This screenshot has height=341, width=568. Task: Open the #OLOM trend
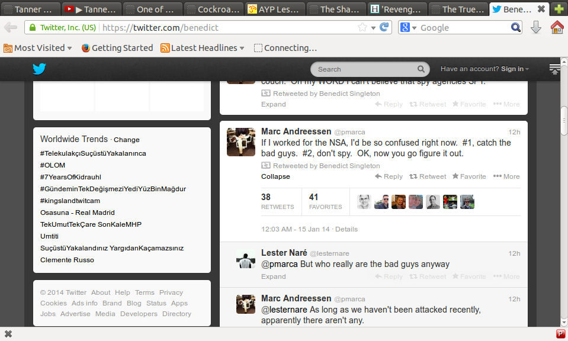coord(53,165)
